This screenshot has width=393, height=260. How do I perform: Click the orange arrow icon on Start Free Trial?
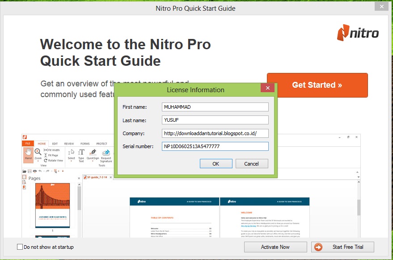[x=318, y=247]
